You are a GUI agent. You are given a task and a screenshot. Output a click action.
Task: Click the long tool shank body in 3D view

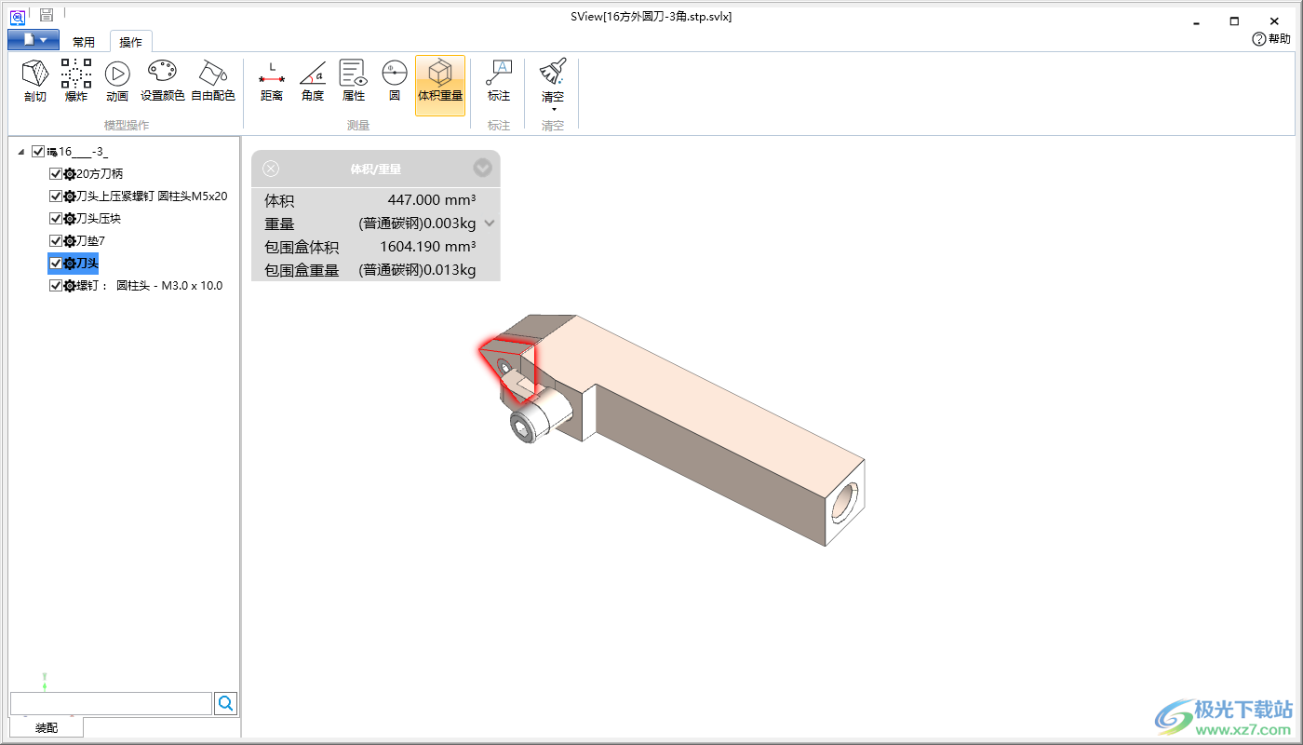[x=707, y=419]
